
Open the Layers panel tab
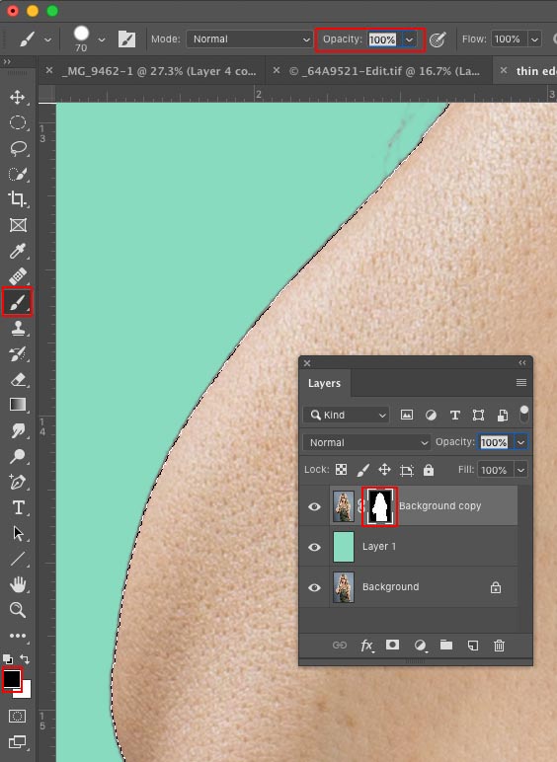tap(324, 383)
